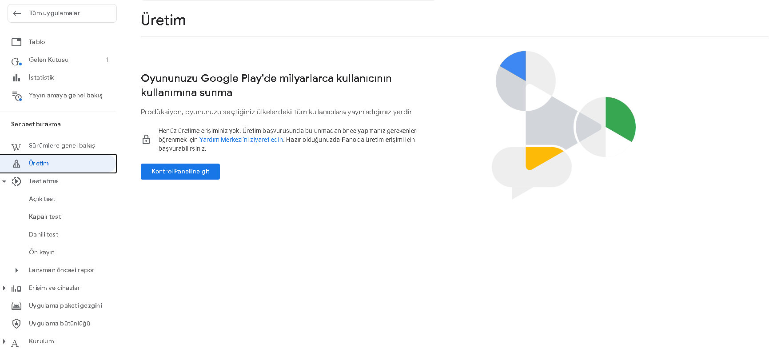The image size is (769, 353).
Task: Expand the Kurulum section
Action: (x=4, y=341)
